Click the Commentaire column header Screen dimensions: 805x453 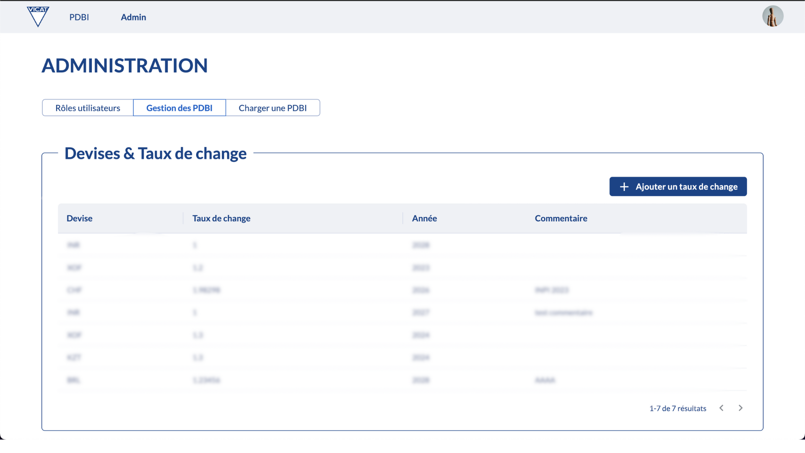click(561, 218)
